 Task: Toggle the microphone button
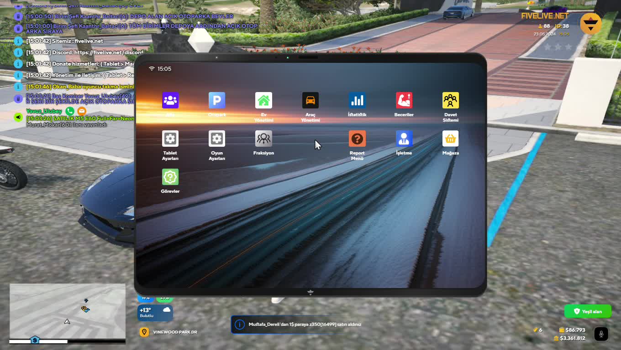click(x=601, y=334)
